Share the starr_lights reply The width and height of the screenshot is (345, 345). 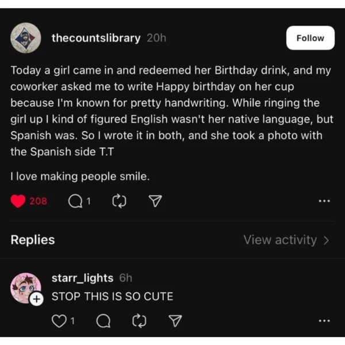(176, 320)
